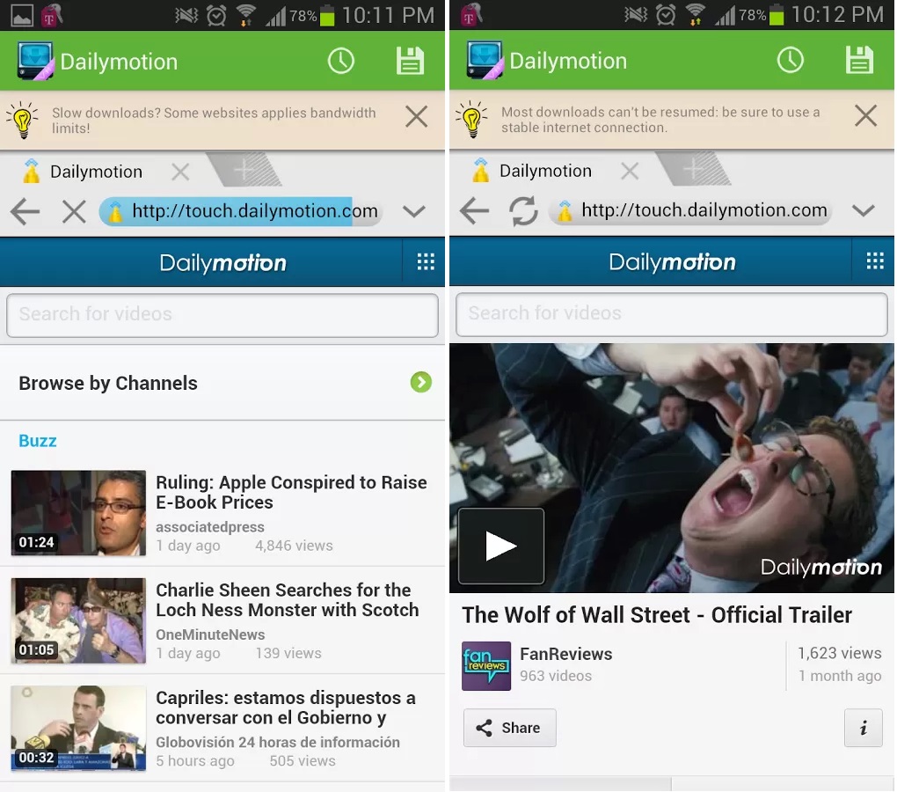Open OneMinuteNews channel name

pos(210,634)
